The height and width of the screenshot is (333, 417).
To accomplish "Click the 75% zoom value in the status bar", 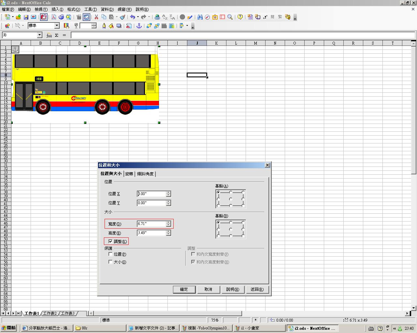I will click(215, 320).
